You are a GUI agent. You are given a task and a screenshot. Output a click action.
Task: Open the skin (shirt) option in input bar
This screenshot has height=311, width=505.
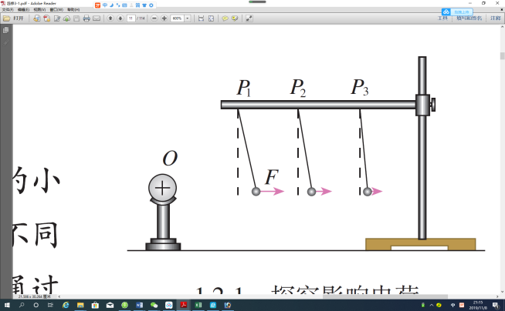[x=144, y=5]
